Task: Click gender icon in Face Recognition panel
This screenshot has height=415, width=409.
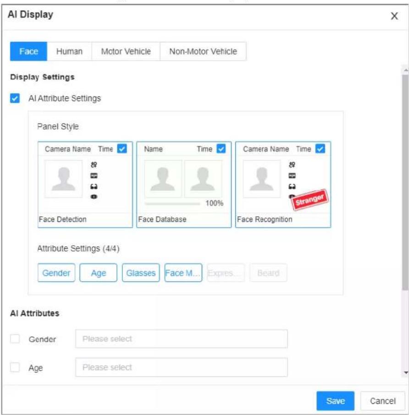Action: (x=292, y=165)
